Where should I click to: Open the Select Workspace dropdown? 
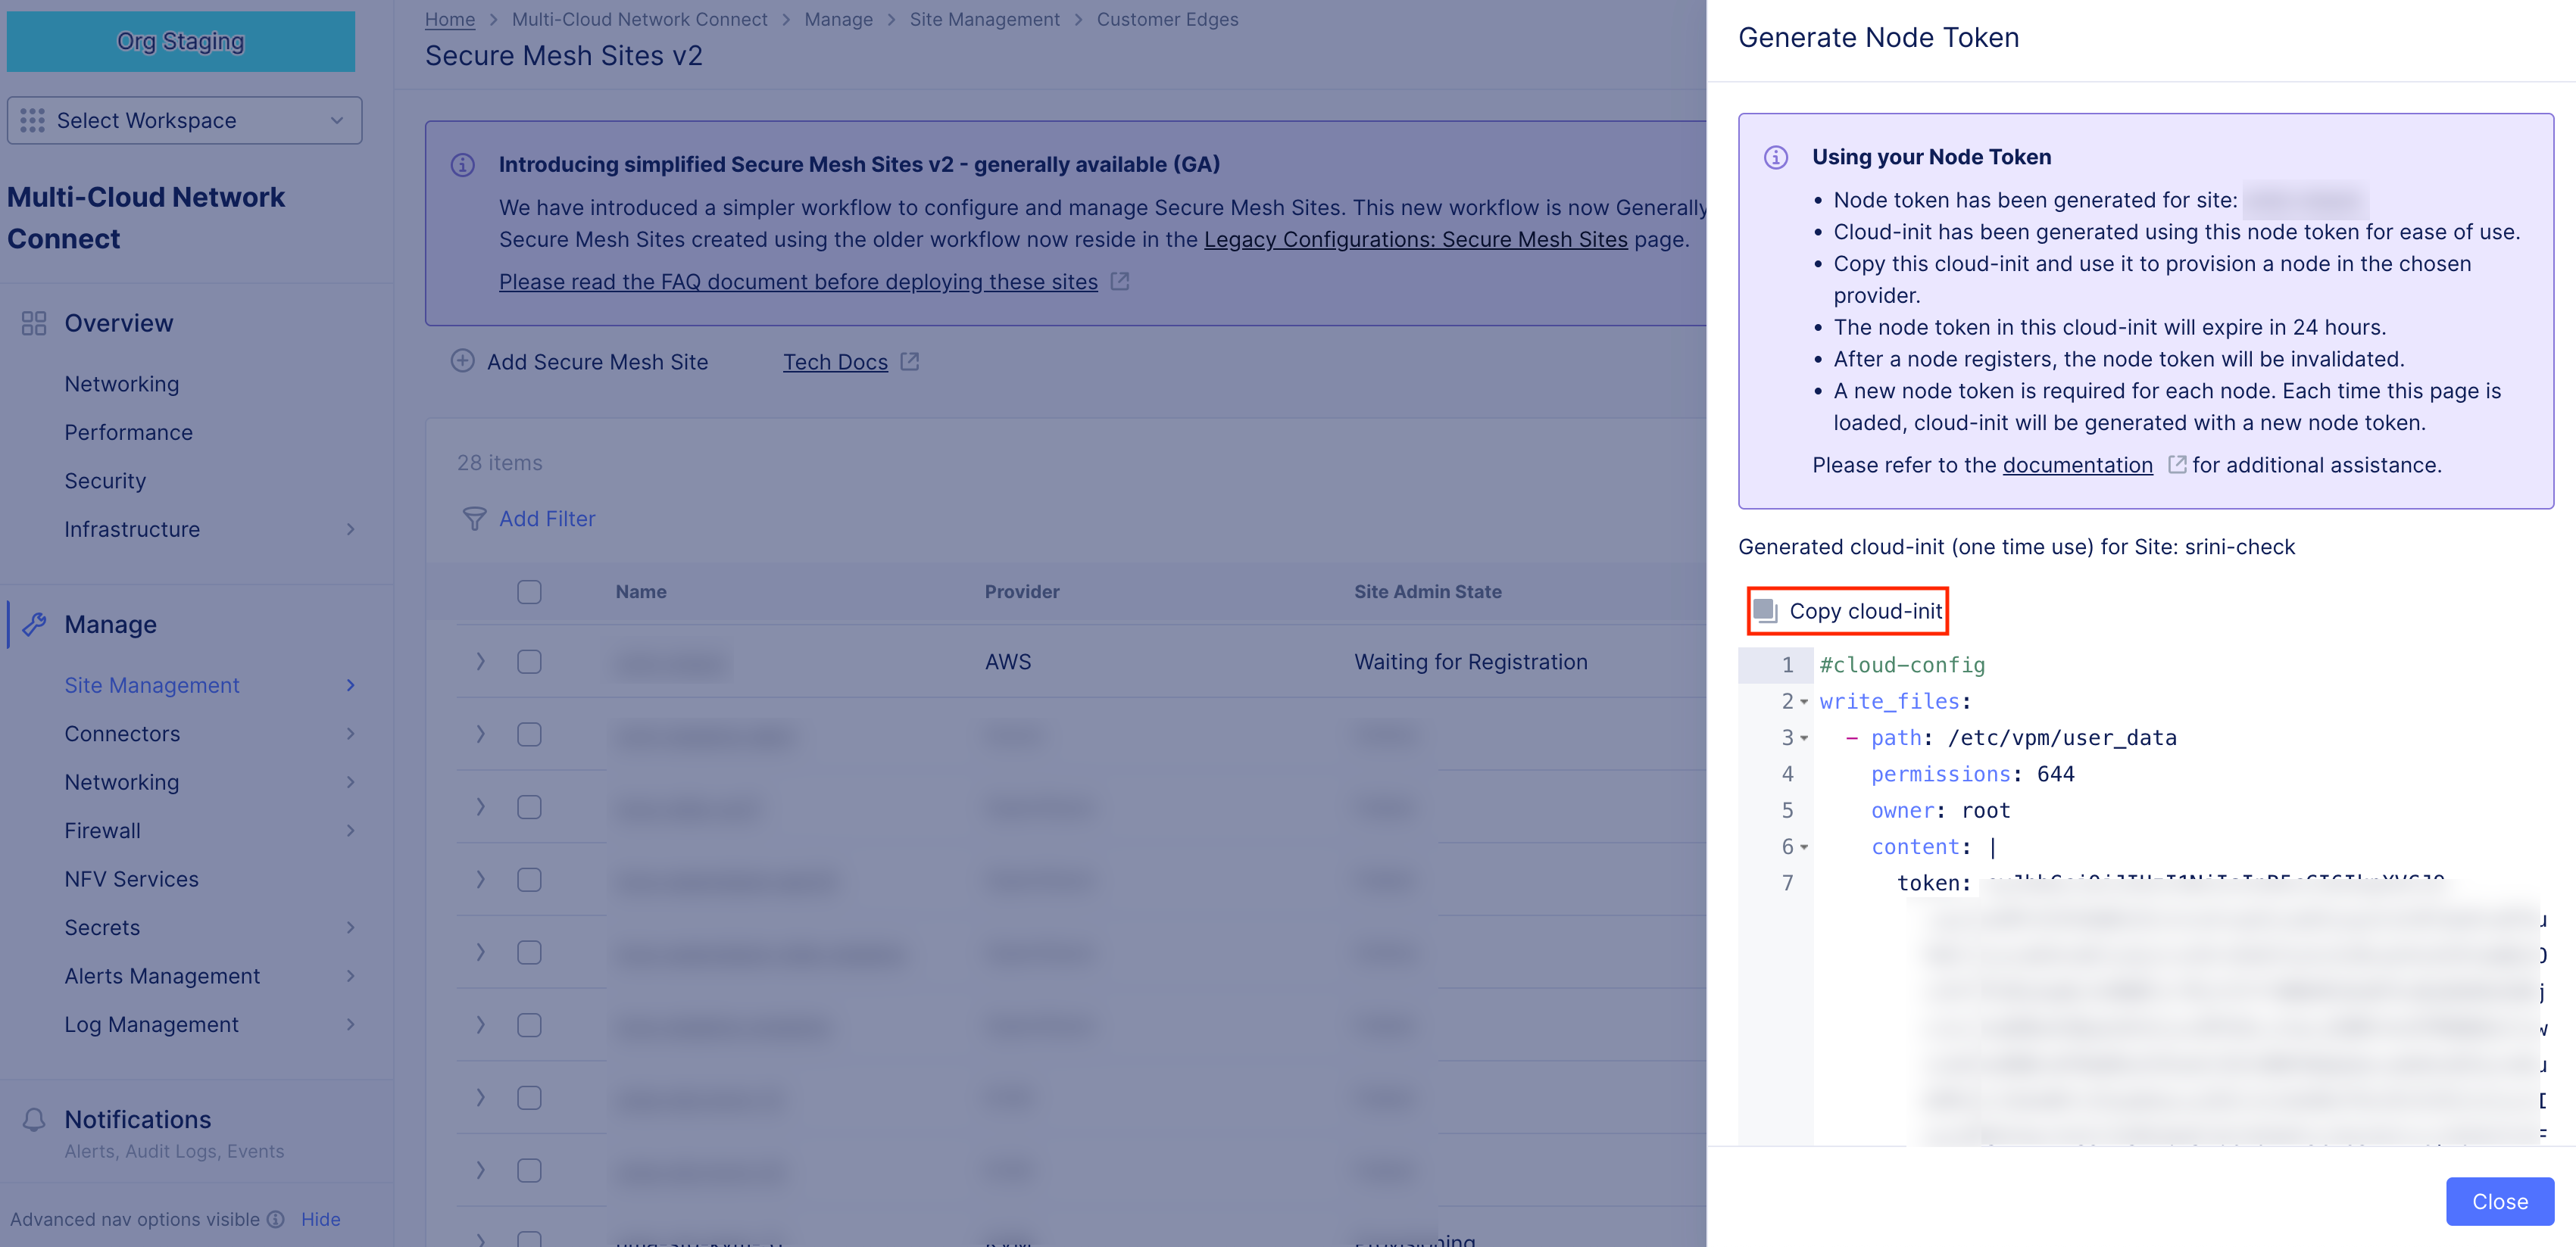[185, 120]
